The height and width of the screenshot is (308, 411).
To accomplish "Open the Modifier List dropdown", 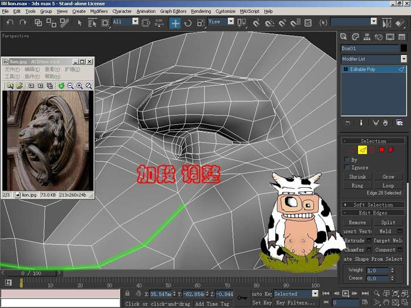I will 403,59.
